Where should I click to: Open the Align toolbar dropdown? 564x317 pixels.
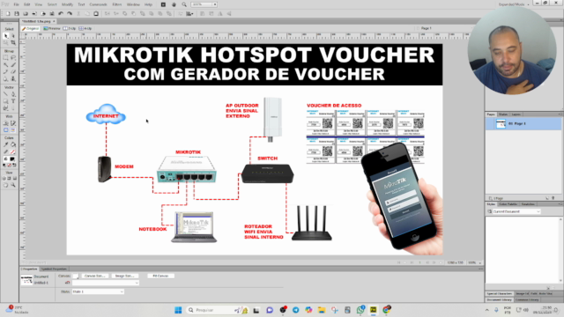click(x=189, y=14)
